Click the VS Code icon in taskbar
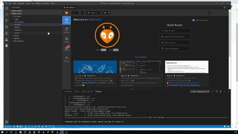Viewport: 238px width, 134px height. pyautogui.click(x=62, y=132)
